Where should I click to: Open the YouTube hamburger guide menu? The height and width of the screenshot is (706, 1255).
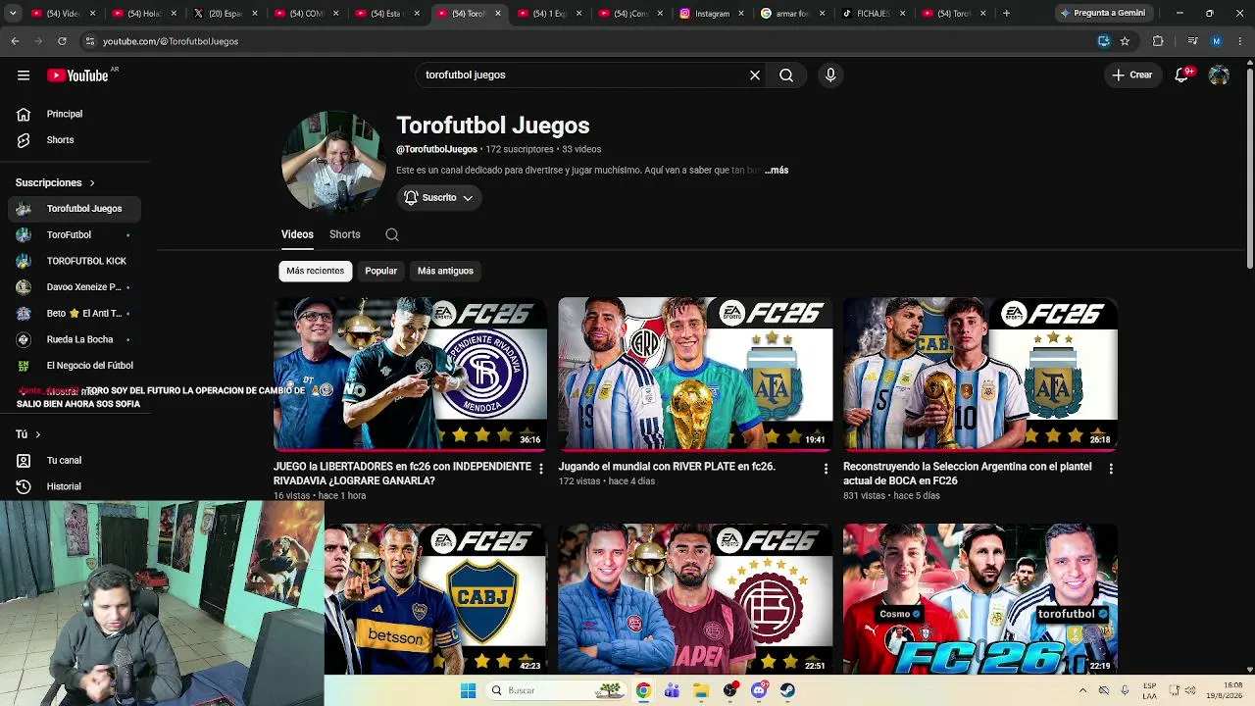pyautogui.click(x=24, y=76)
